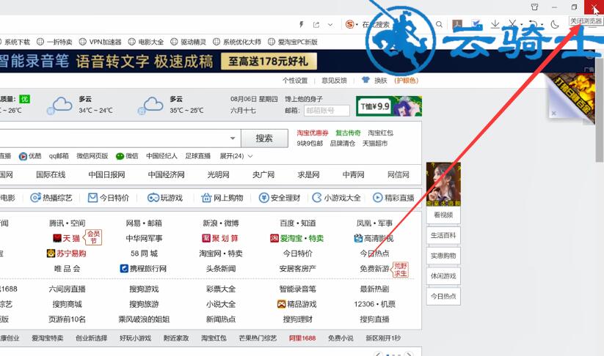Open the Sogou search engine selector

coord(352,25)
